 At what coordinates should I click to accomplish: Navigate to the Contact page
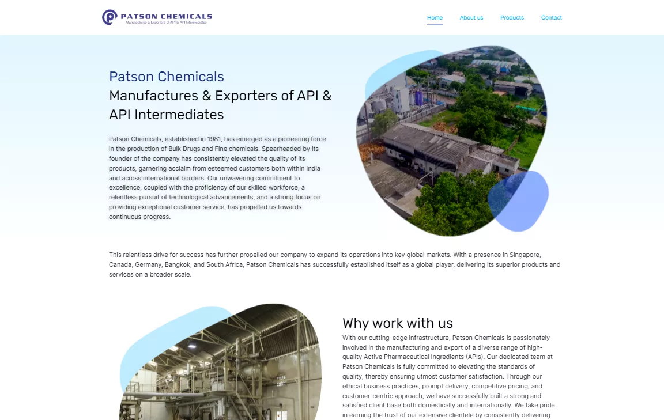552,18
